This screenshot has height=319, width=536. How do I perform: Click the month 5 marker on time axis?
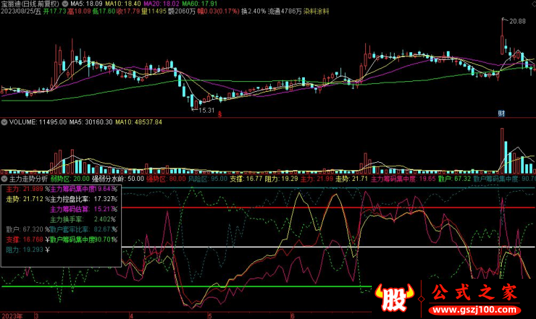click(210, 315)
